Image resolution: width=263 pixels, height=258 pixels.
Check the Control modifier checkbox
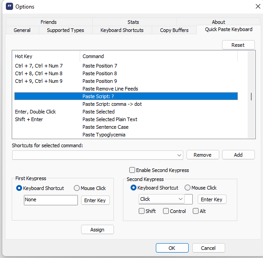tap(166, 211)
